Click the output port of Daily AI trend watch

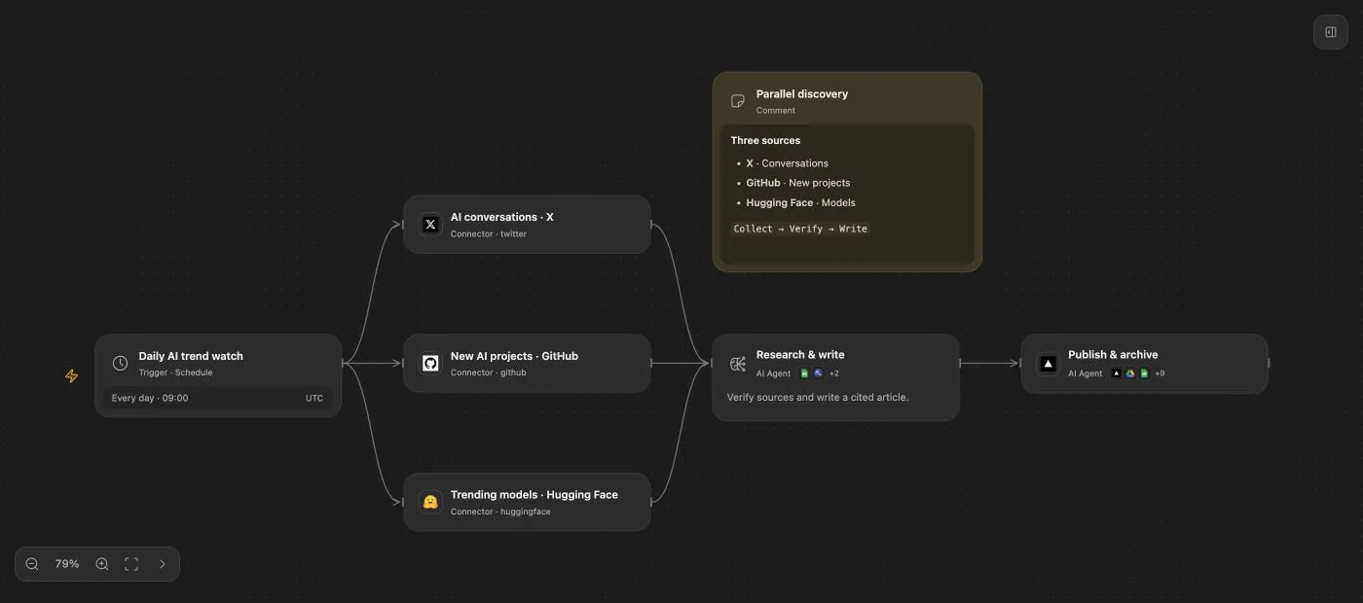[x=343, y=363]
